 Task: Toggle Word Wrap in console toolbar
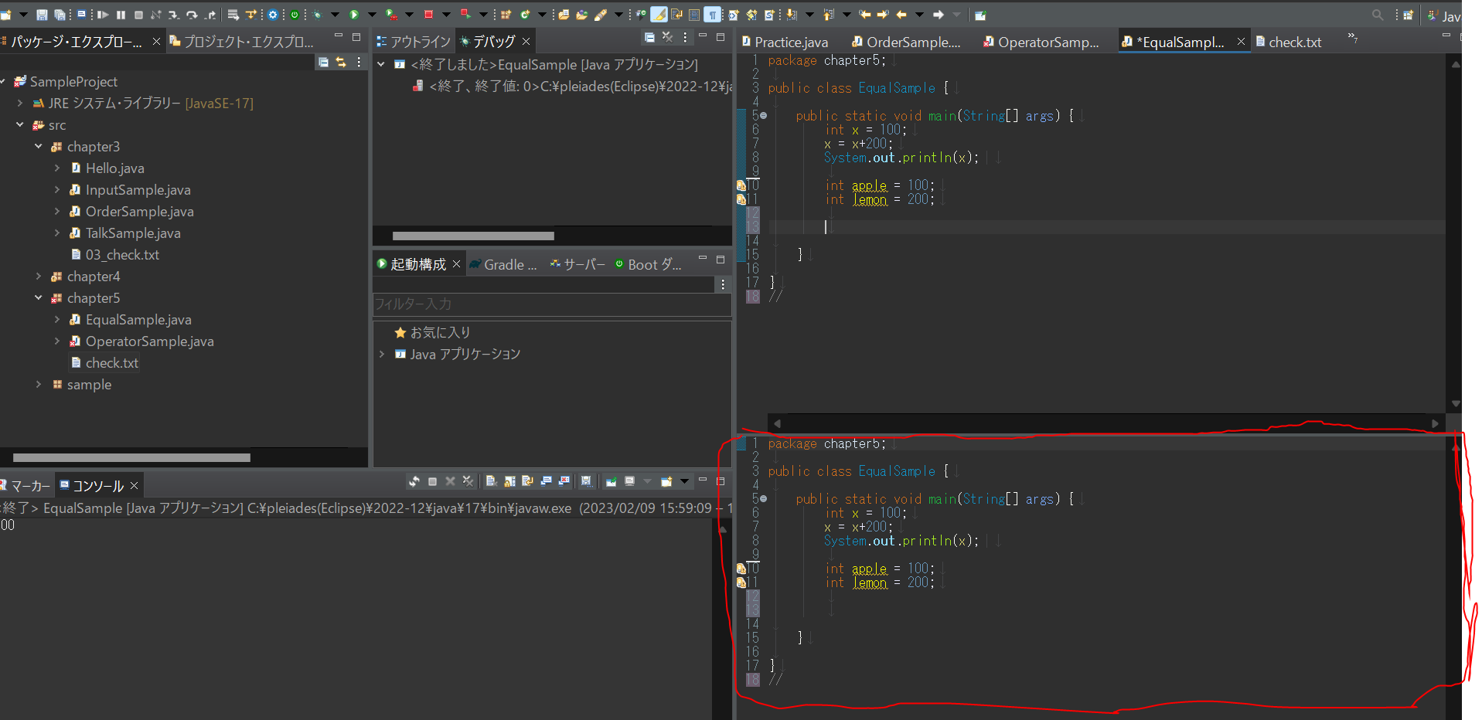coord(527,481)
